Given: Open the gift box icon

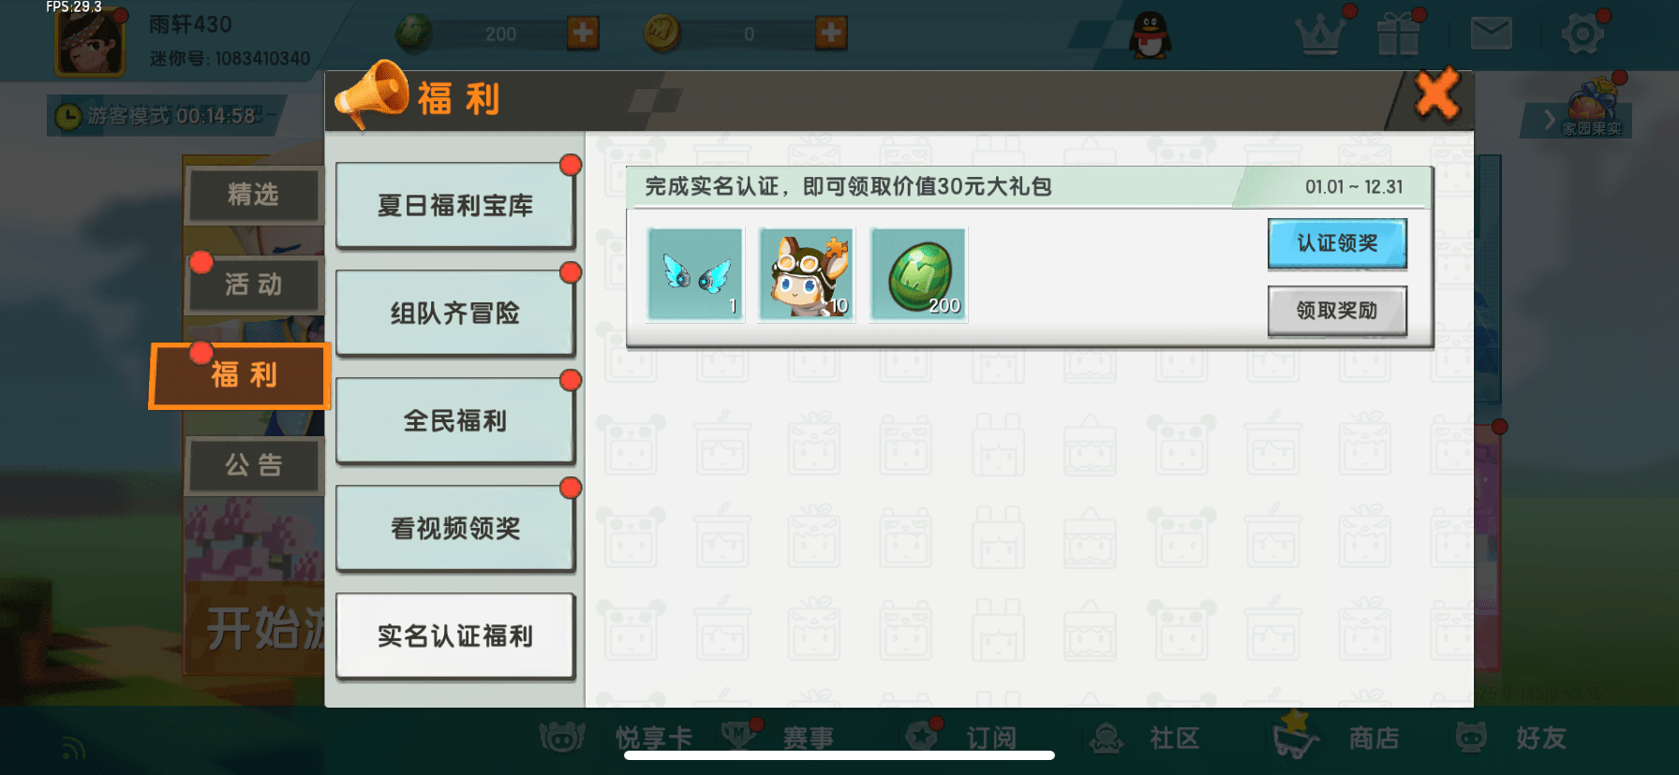Looking at the screenshot, I should (1398, 34).
